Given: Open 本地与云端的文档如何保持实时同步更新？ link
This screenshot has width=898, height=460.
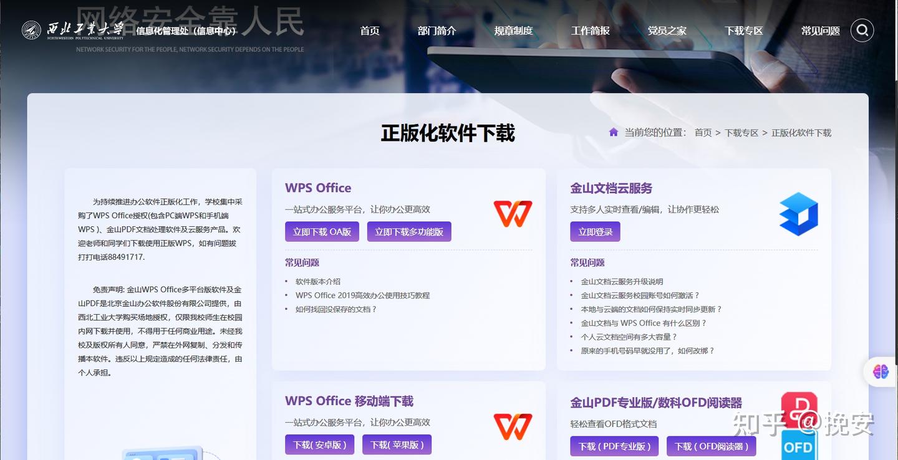Looking at the screenshot, I should pyautogui.click(x=651, y=309).
